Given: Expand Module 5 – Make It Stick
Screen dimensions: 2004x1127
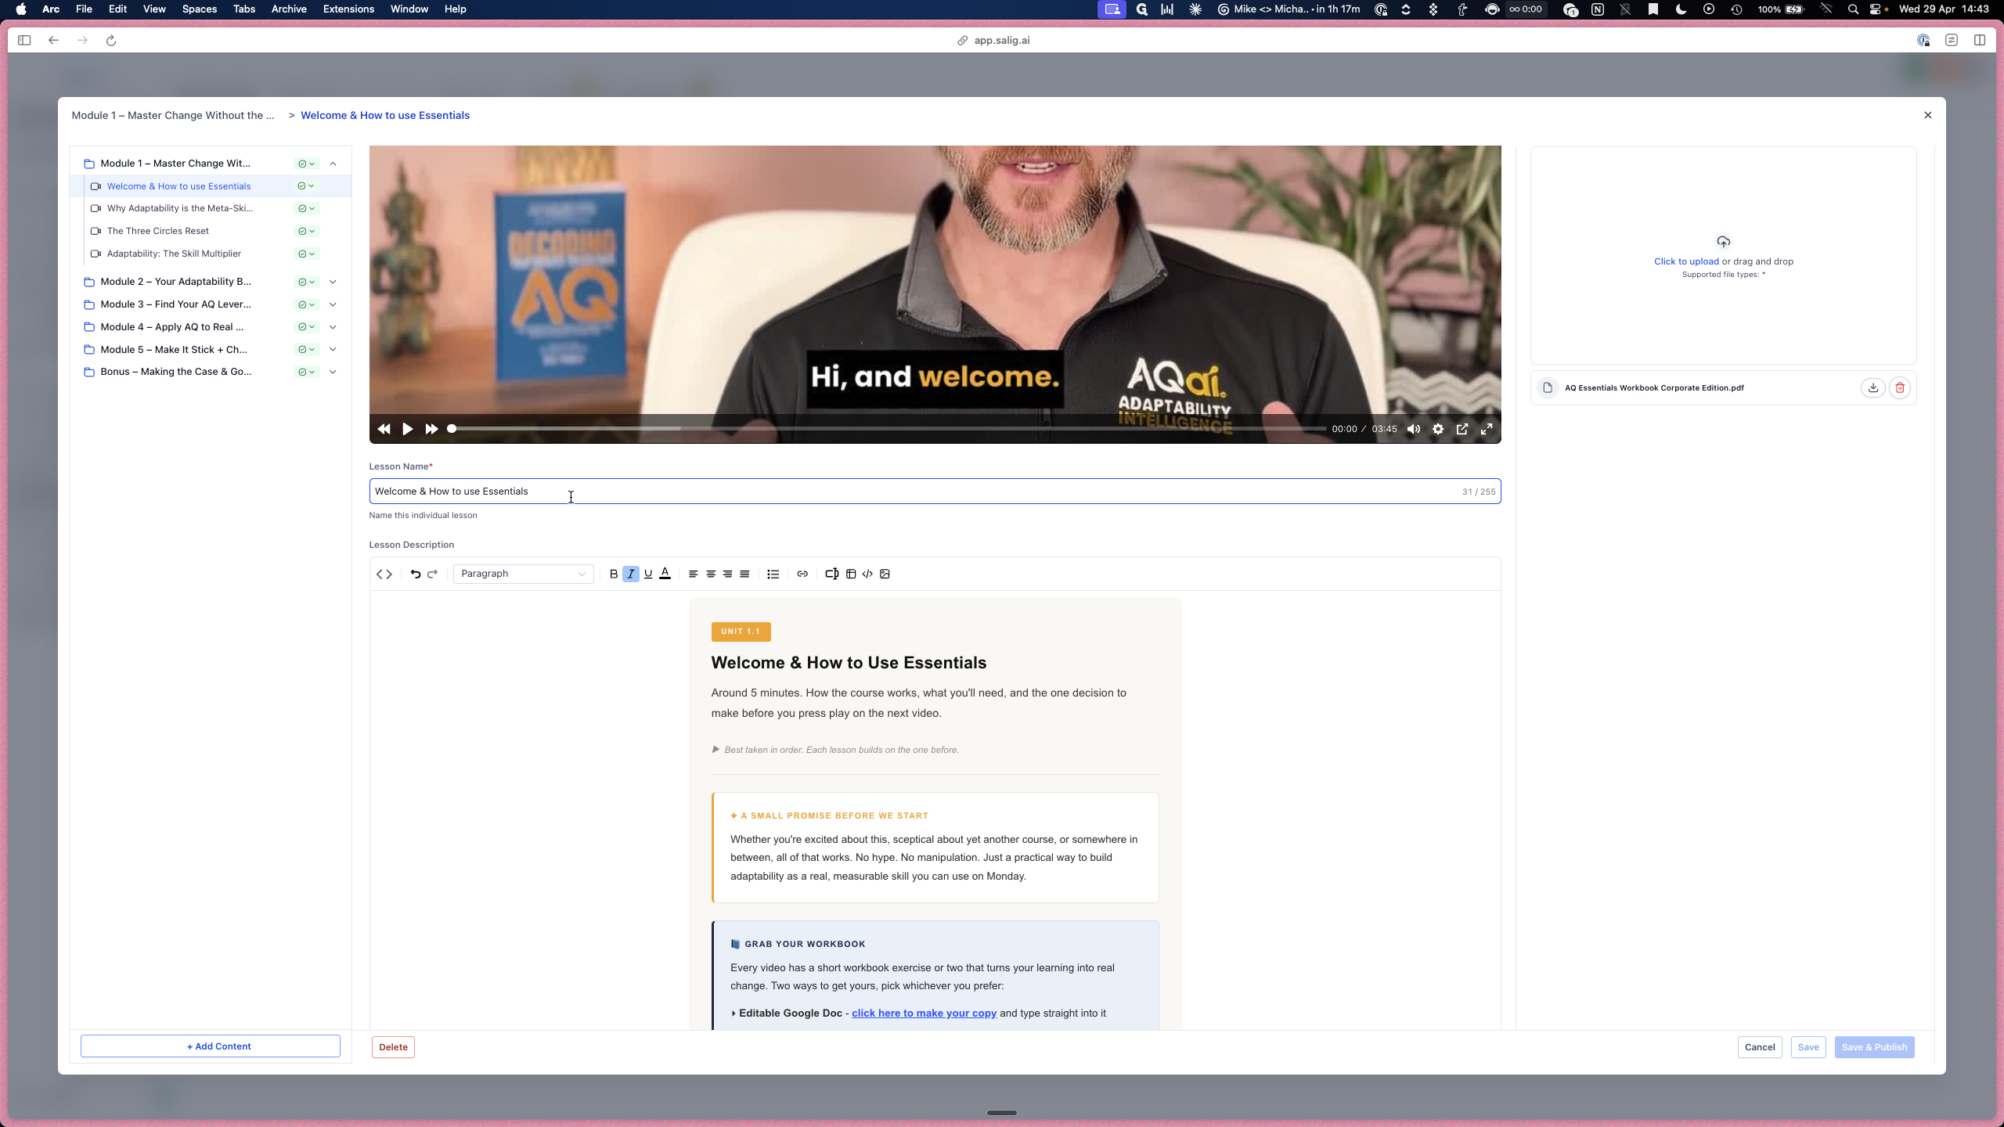Looking at the screenshot, I should pos(333,350).
